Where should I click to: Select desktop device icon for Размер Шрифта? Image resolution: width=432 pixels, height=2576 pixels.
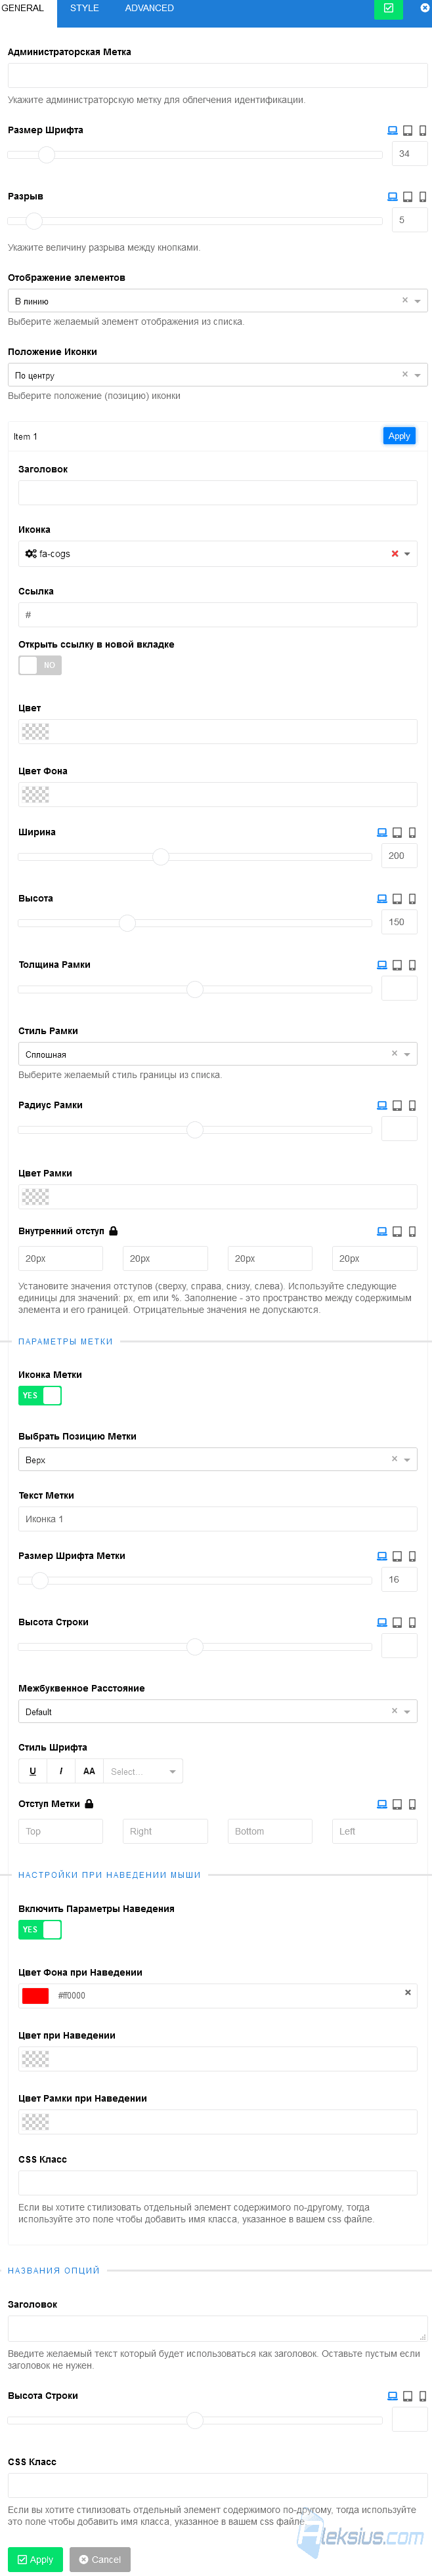[x=392, y=130]
